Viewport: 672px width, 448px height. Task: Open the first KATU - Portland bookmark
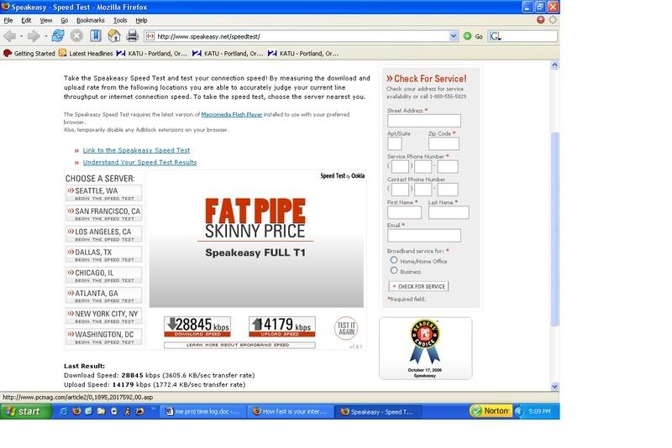pos(152,54)
